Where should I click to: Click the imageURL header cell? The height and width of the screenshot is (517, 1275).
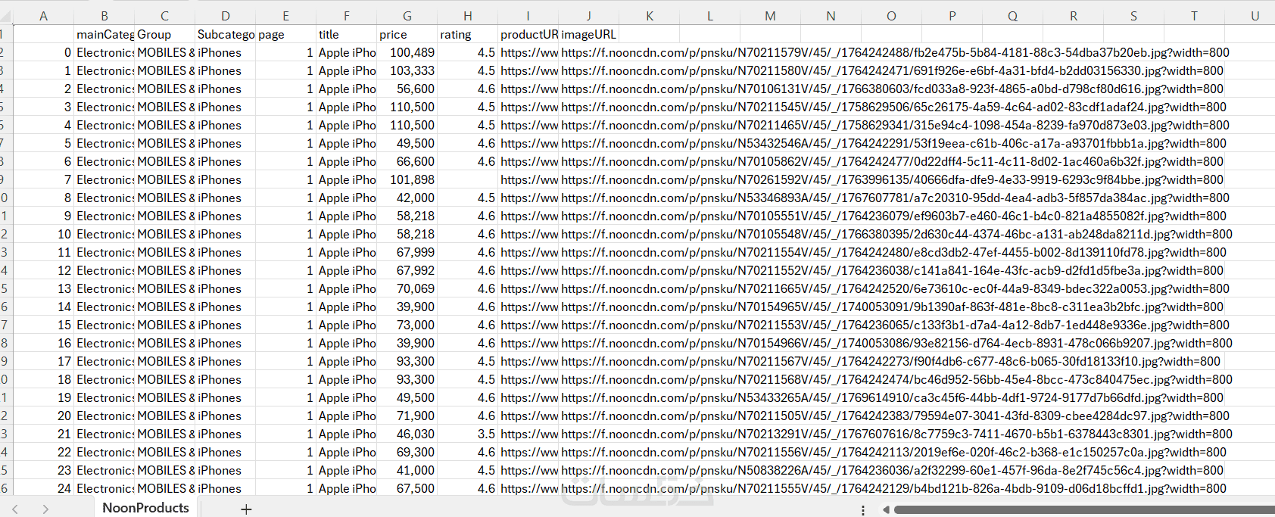tap(589, 34)
